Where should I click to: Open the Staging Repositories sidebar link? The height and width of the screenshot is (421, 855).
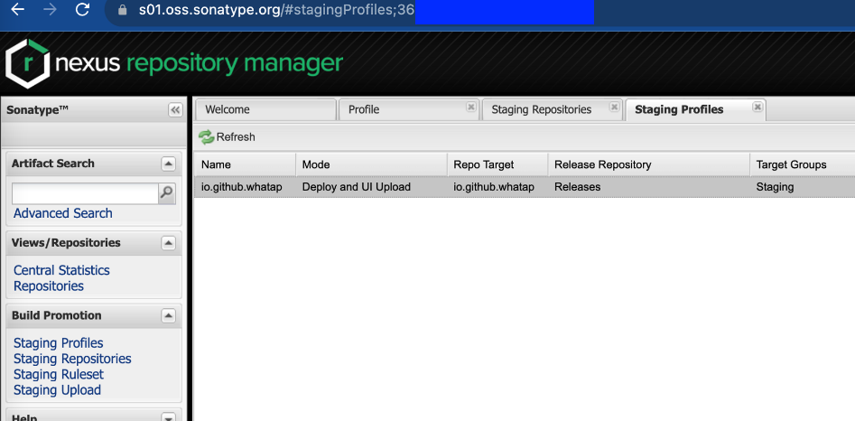point(72,359)
